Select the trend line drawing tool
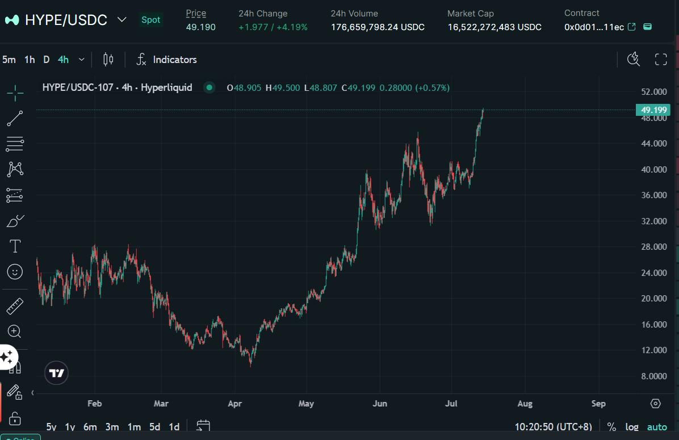The width and height of the screenshot is (679, 440). (x=14, y=119)
